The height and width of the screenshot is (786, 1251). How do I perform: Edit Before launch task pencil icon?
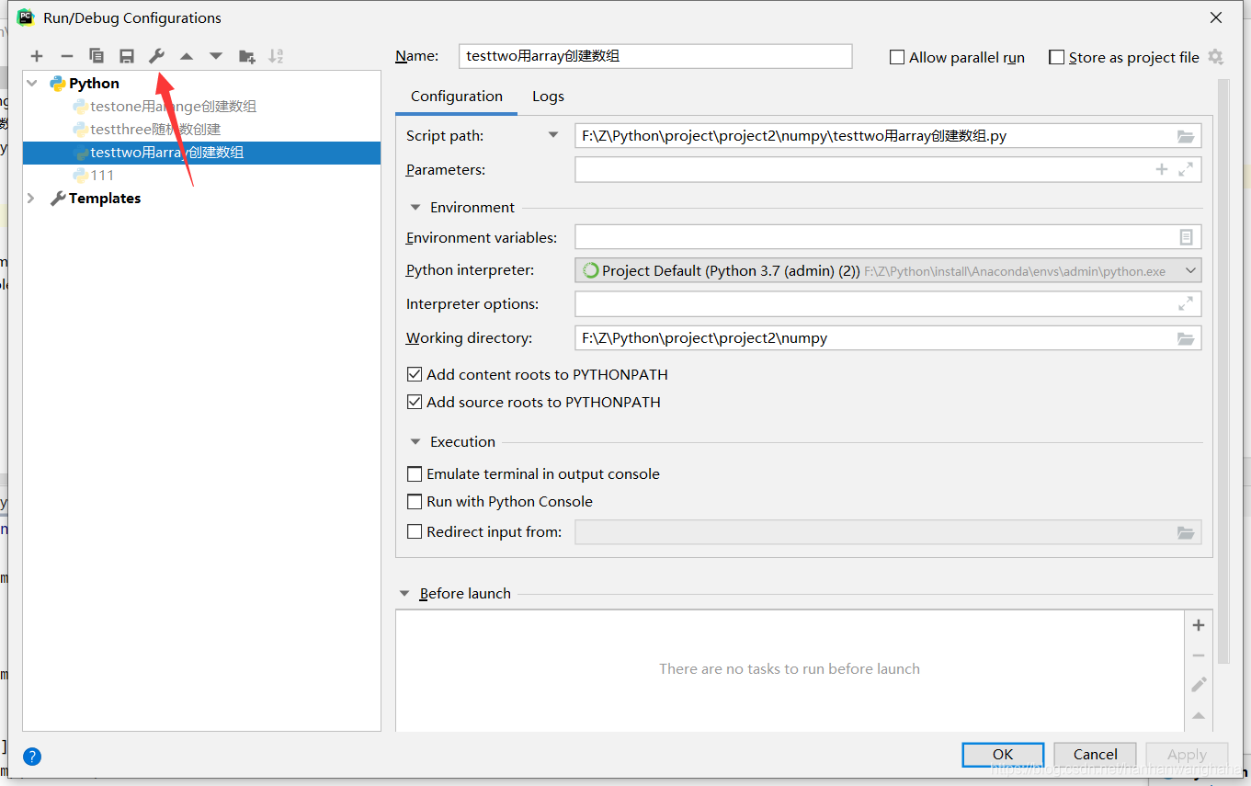[x=1199, y=685]
